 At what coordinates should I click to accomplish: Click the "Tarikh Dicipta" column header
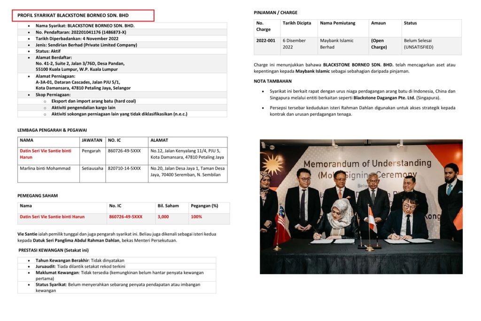point(297,23)
